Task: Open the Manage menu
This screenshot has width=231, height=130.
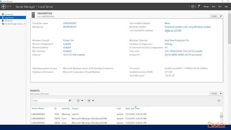Action: (206, 6)
